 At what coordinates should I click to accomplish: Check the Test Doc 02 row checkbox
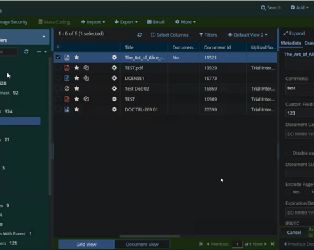[58, 89]
